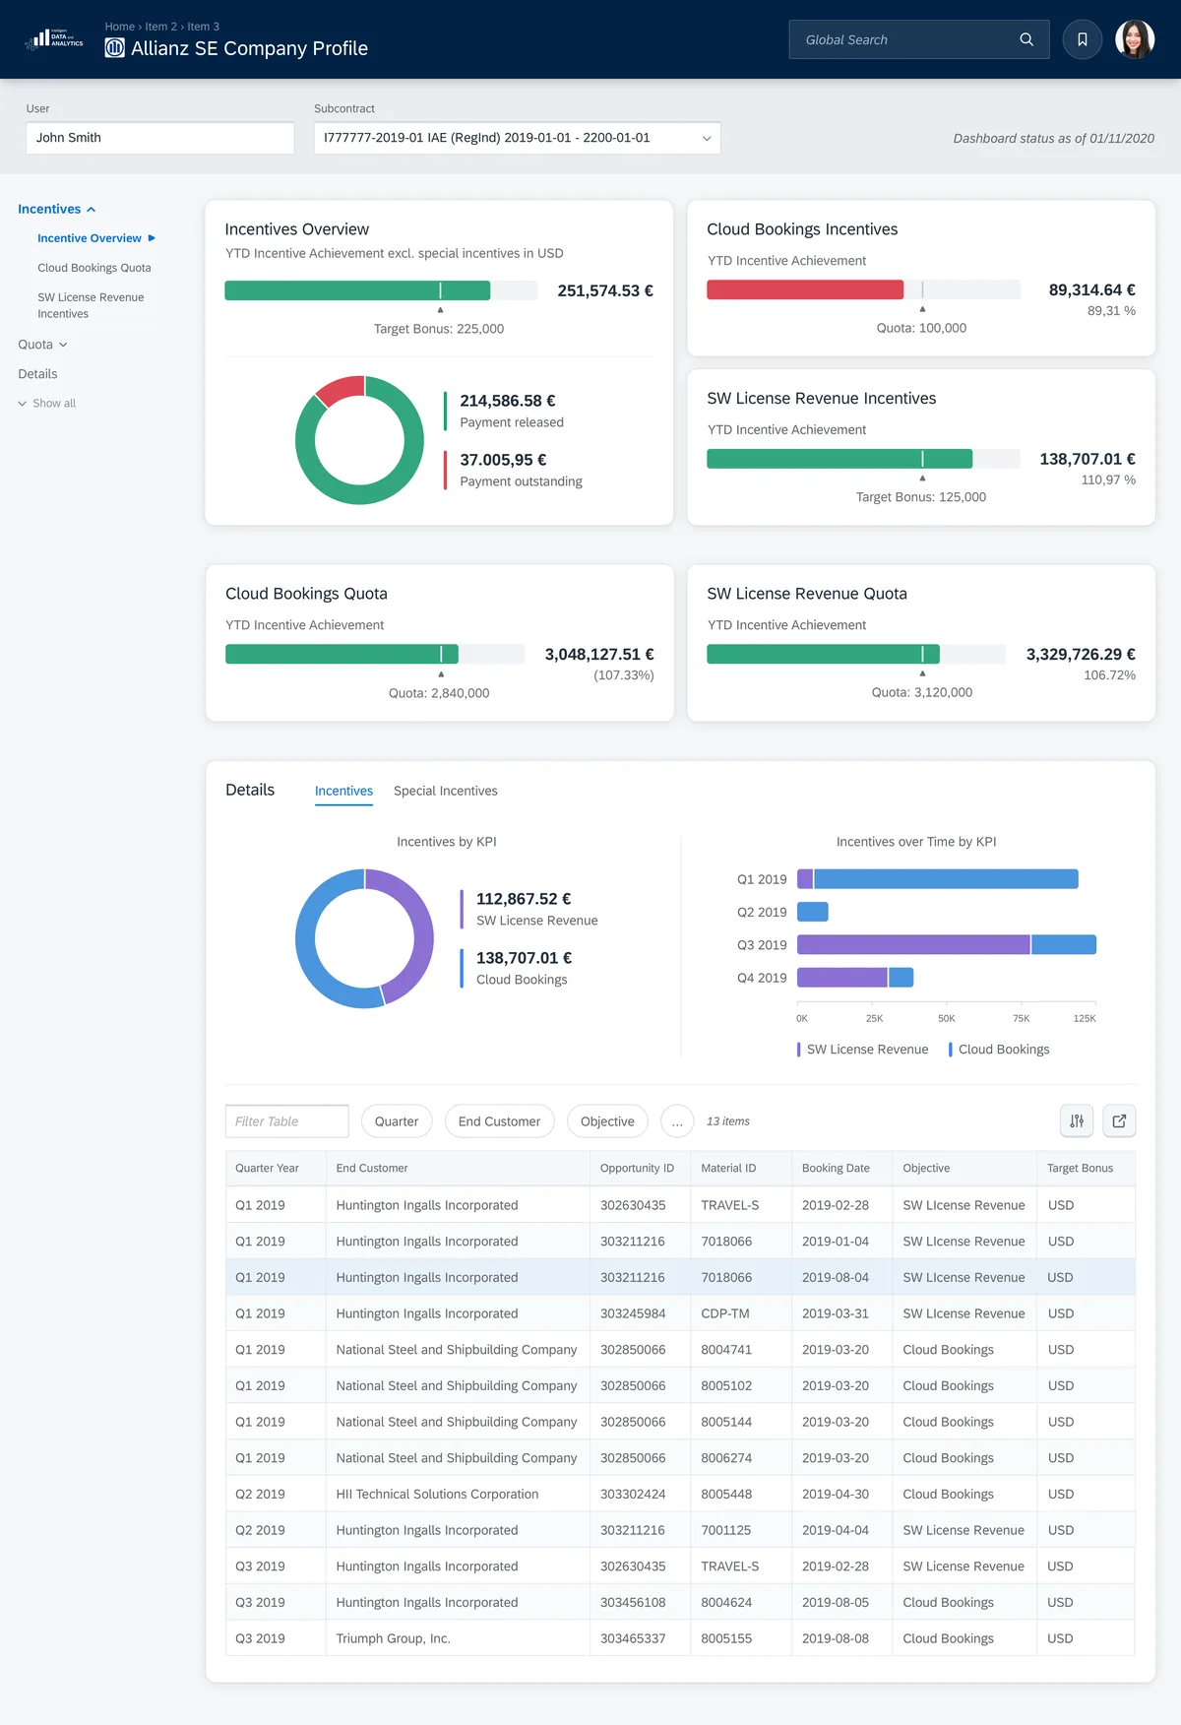
Task: Switch to the Incentives tab
Action: [x=343, y=791]
